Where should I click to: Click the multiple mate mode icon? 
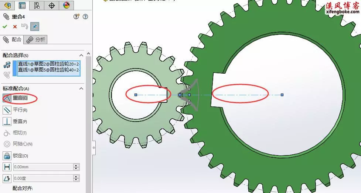click(x=7, y=75)
